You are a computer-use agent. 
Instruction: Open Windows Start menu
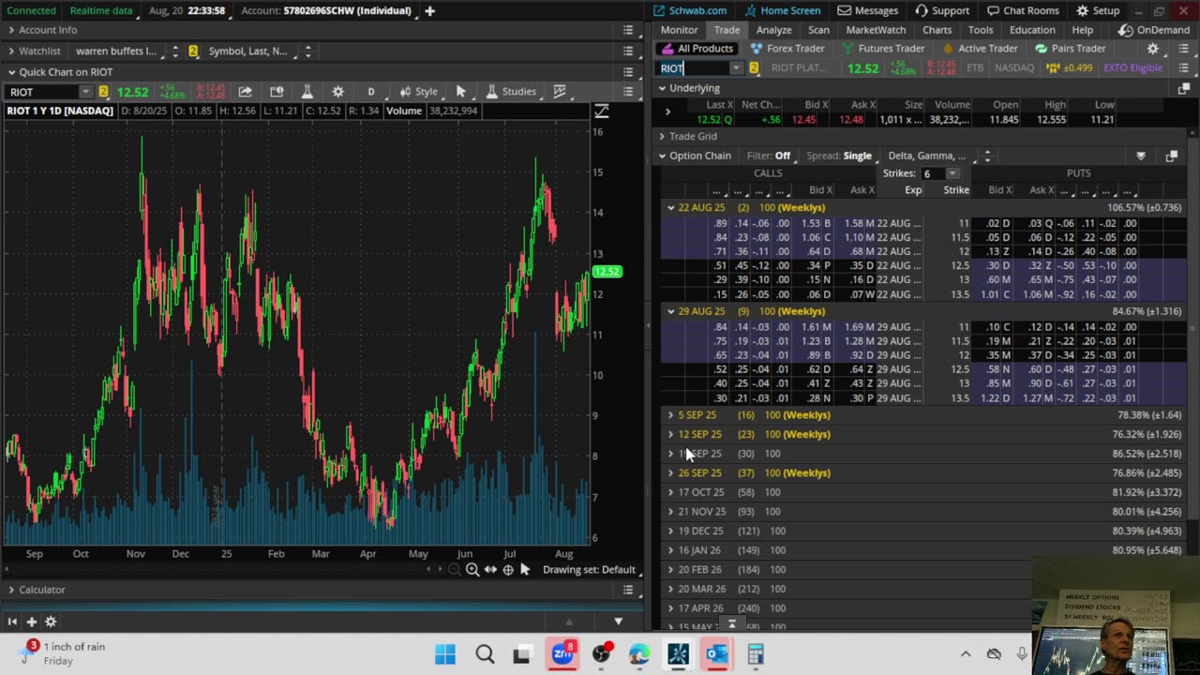pos(445,654)
